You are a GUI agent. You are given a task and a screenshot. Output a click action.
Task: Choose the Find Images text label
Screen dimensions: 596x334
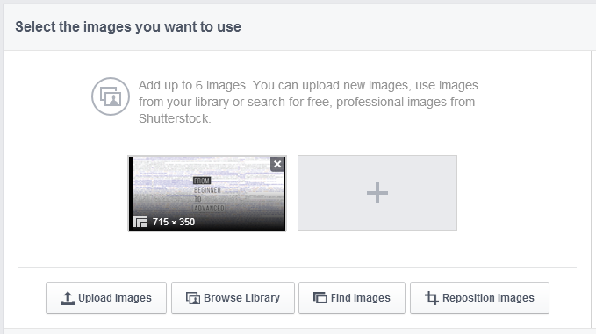[x=361, y=298]
